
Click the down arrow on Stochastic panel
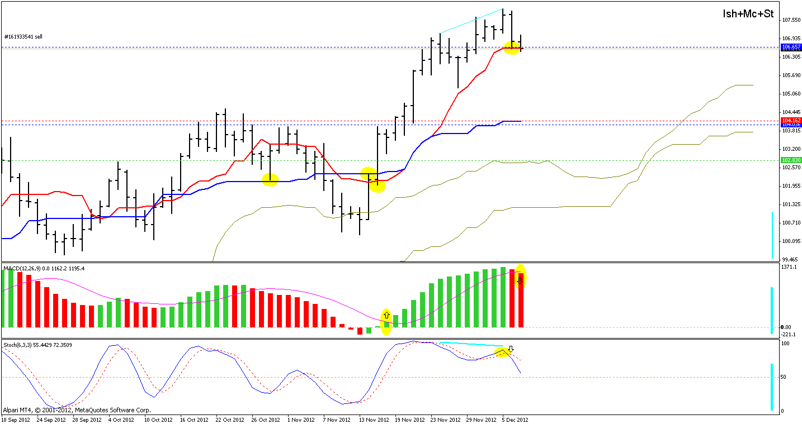pyautogui.click(x=511, y=349)
